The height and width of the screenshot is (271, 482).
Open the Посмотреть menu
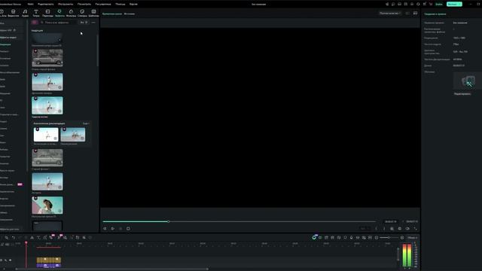pyautogui.click(x=84, y=5)
